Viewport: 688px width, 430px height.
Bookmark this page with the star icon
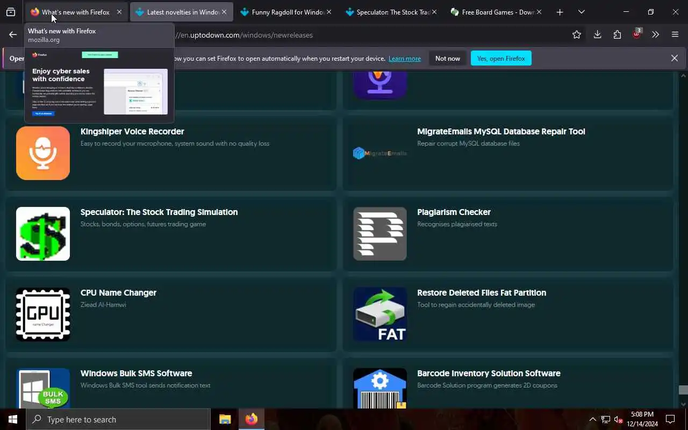[x=577, y=35]
